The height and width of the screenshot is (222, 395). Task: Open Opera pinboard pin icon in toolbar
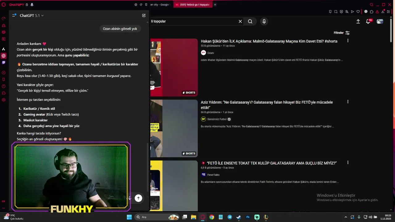point(330,12)
